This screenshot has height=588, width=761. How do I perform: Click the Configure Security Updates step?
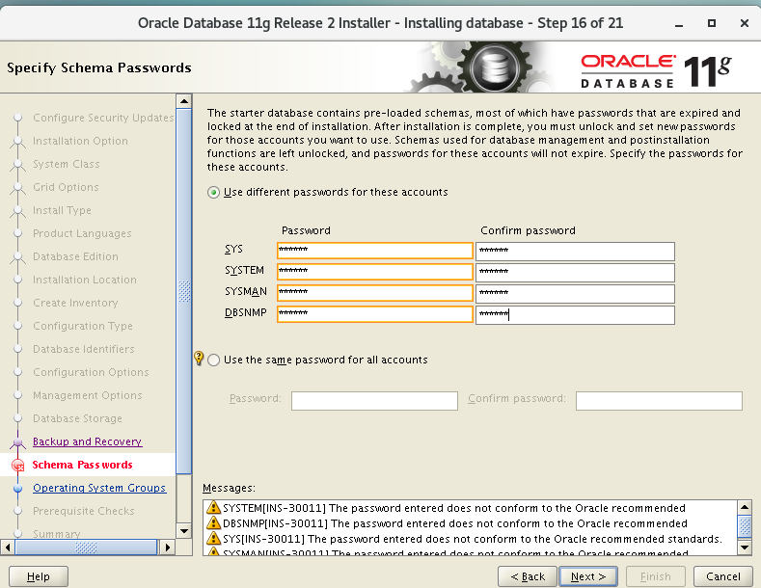[103, 118]
